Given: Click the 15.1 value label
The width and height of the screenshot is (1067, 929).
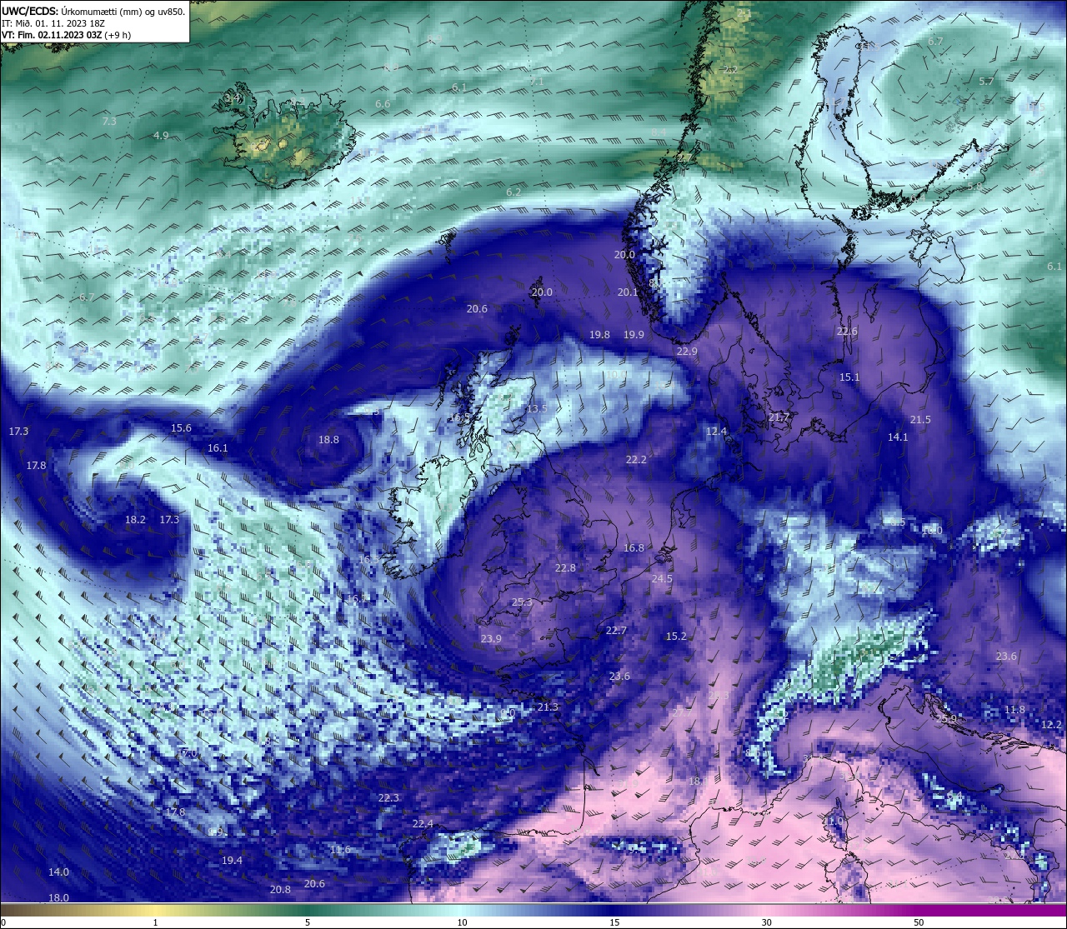Looking at the screenshot, I should (849, 377).
